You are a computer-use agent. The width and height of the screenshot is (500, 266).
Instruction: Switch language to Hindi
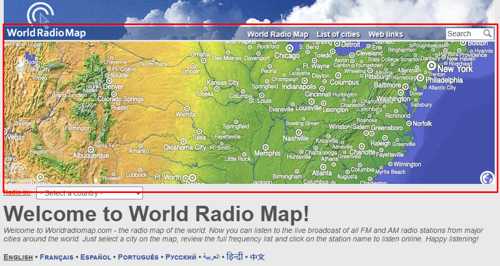tap(235, 256)
